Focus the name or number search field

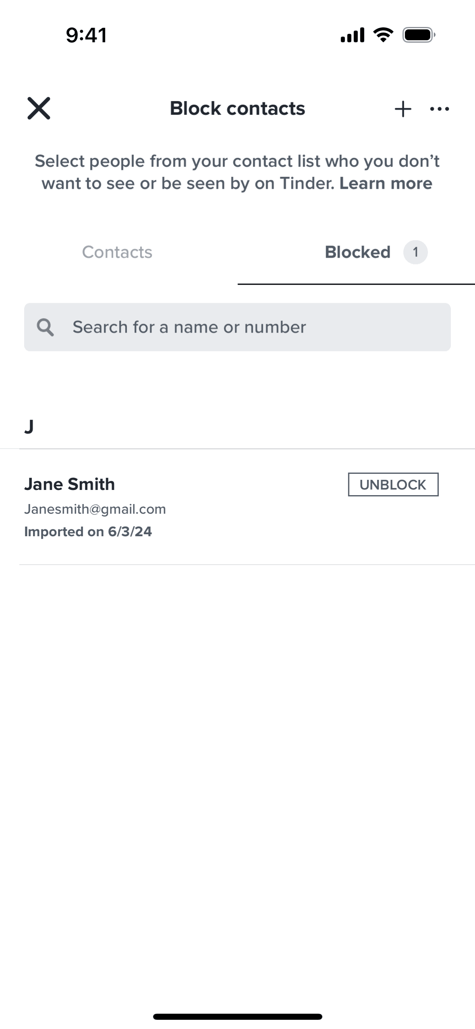coord(250,327)
